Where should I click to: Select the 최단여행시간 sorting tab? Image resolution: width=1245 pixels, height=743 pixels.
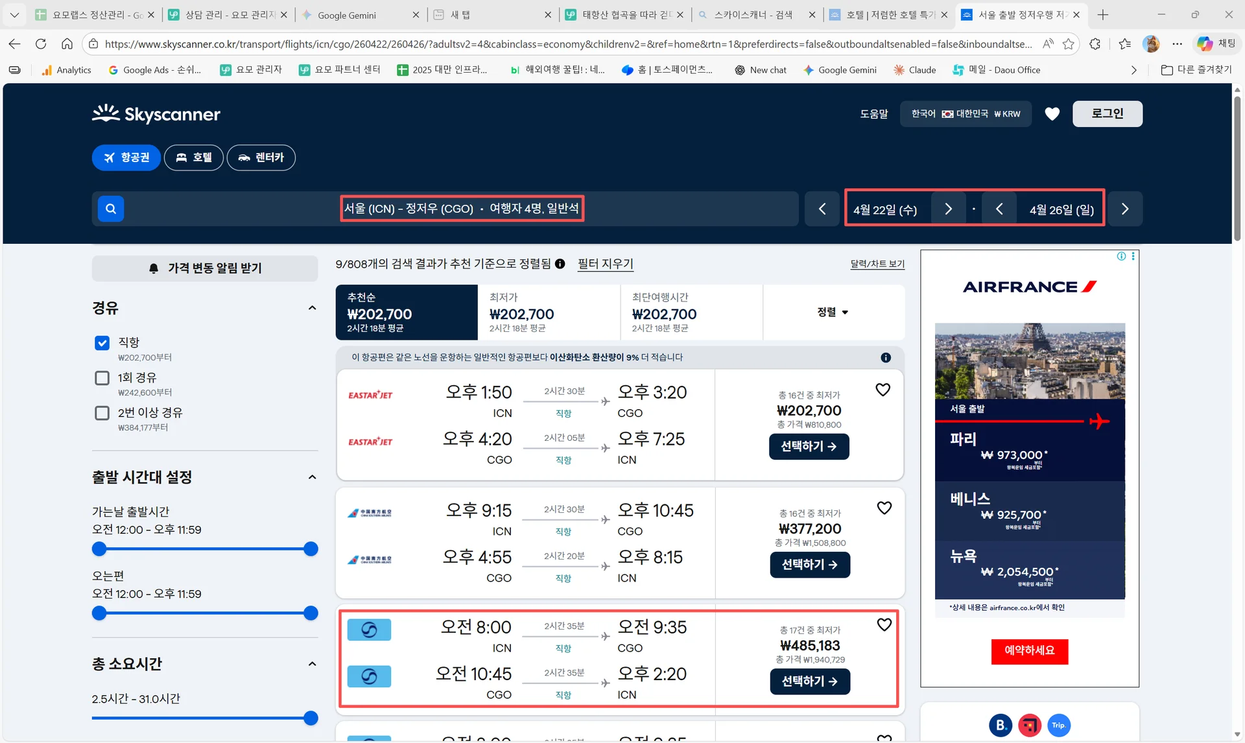(x=691, y=313)
